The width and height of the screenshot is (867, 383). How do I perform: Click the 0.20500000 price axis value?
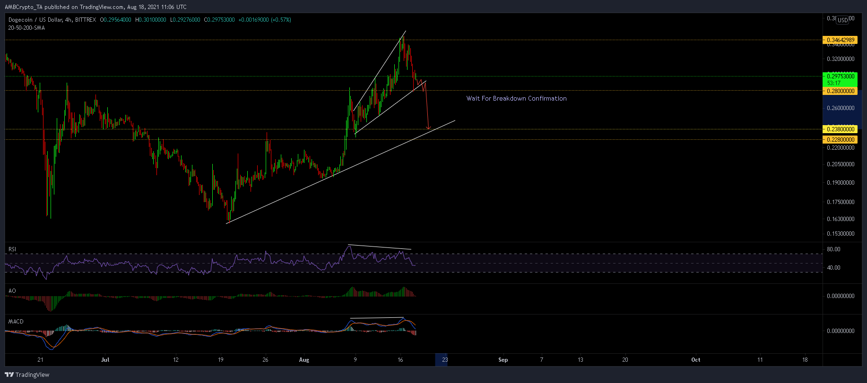click(841, 164)
